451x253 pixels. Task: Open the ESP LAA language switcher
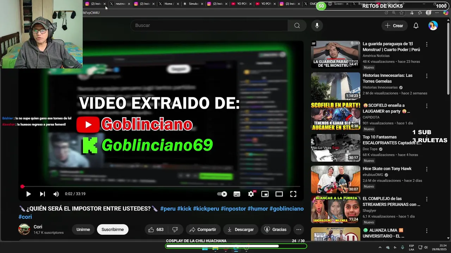pyautogui.click(x=412, y=247)
